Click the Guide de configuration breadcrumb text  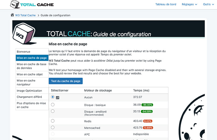pos(55,15)
